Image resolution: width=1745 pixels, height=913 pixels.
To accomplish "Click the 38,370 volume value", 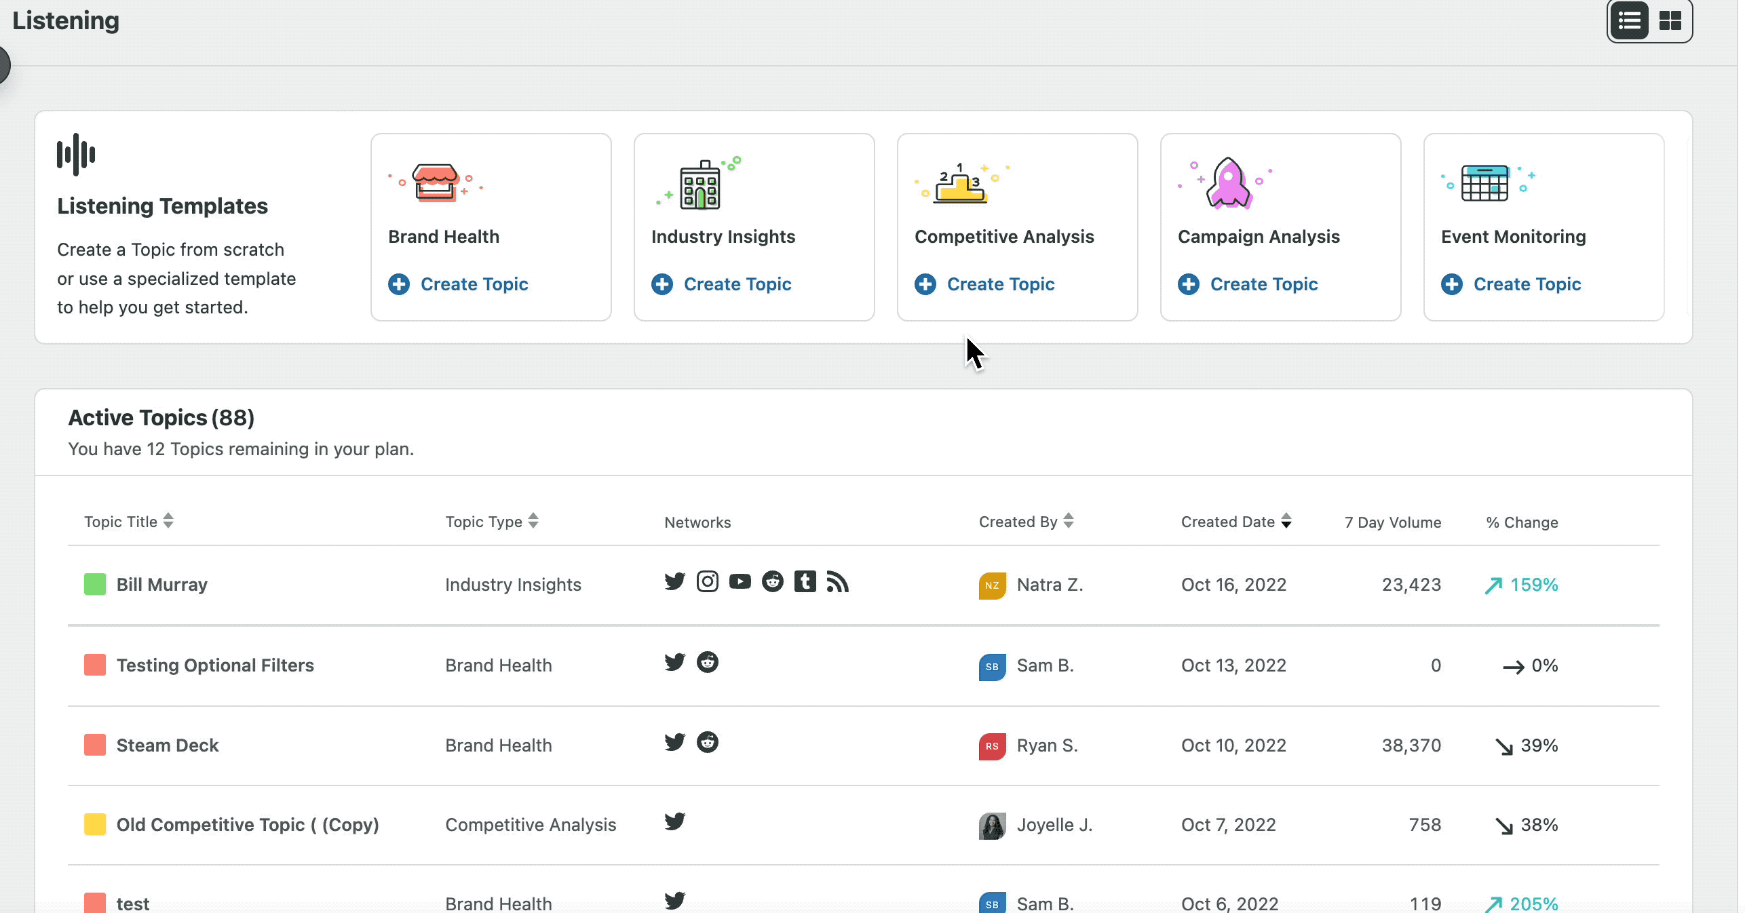I will 1411,745.
